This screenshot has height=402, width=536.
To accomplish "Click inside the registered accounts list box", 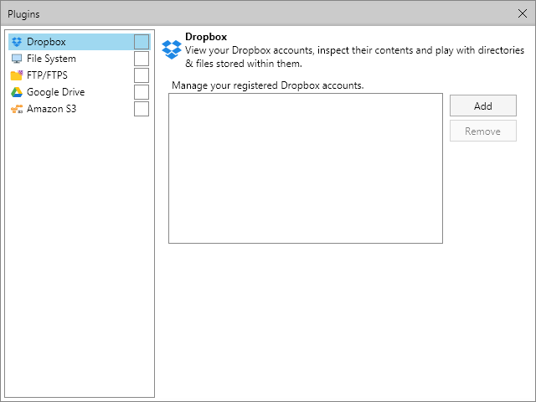I will 306,168.
